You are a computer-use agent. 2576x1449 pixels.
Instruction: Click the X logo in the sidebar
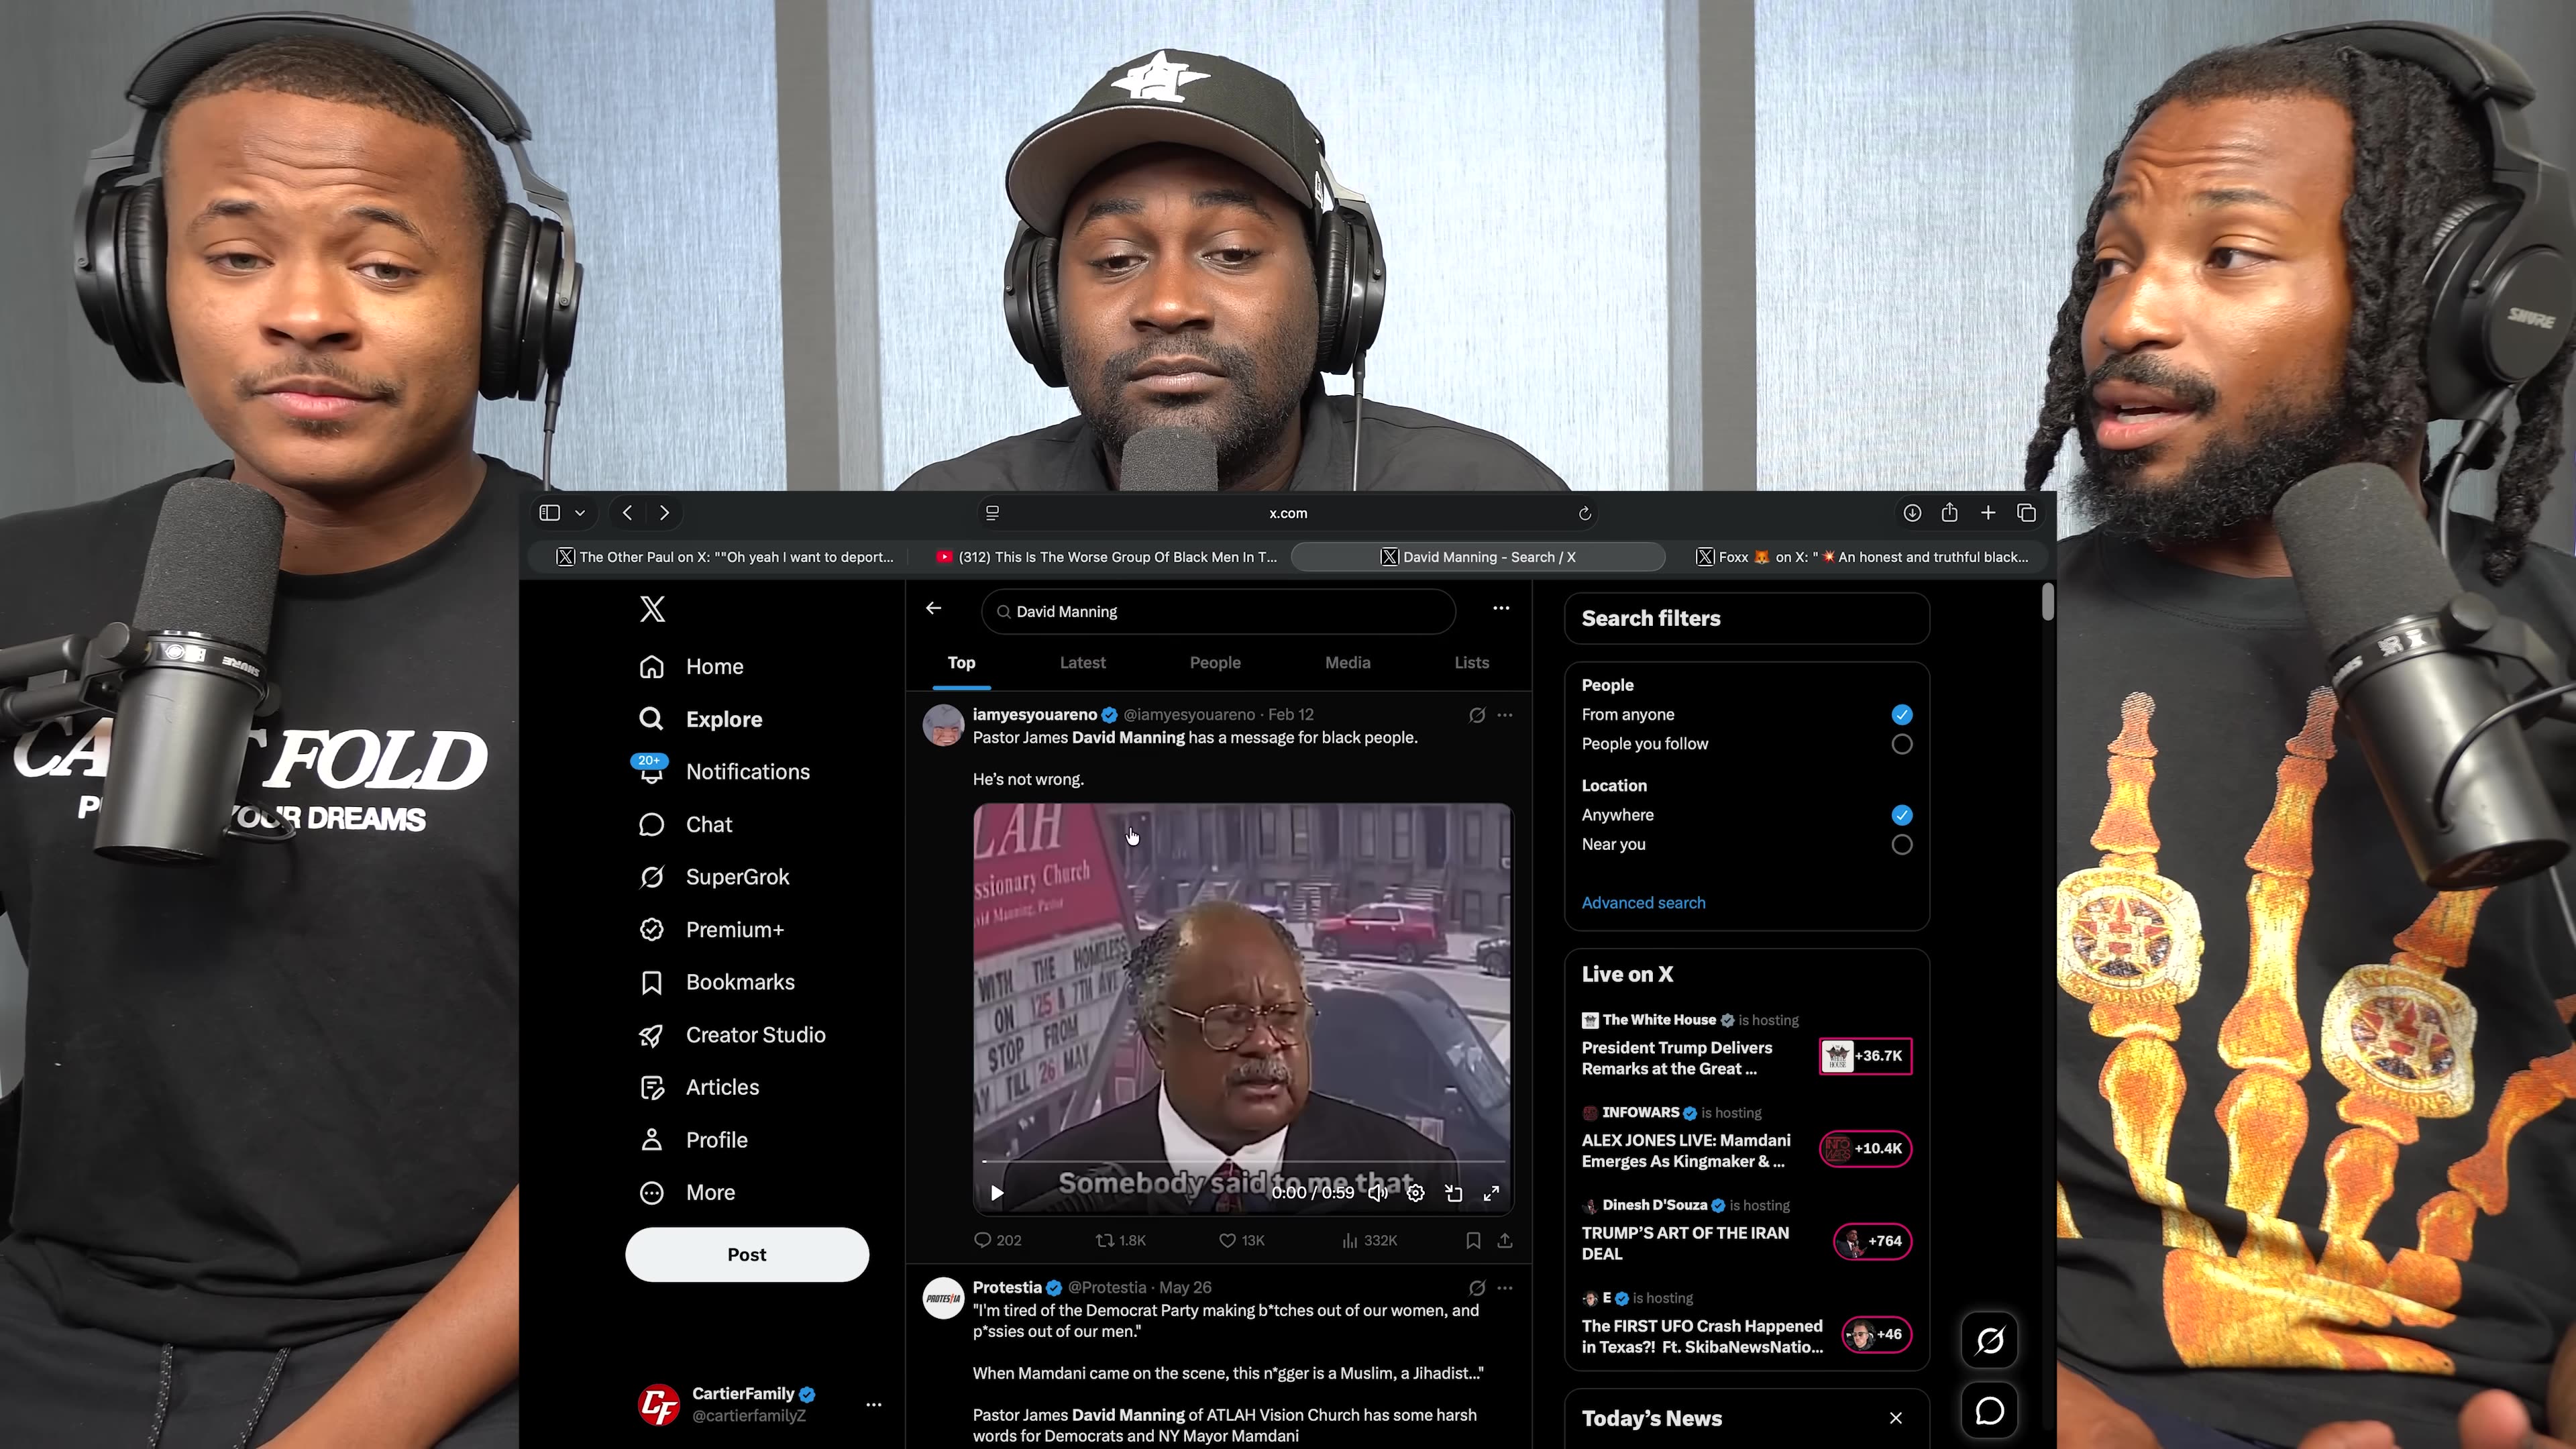(x=652, y=609)
